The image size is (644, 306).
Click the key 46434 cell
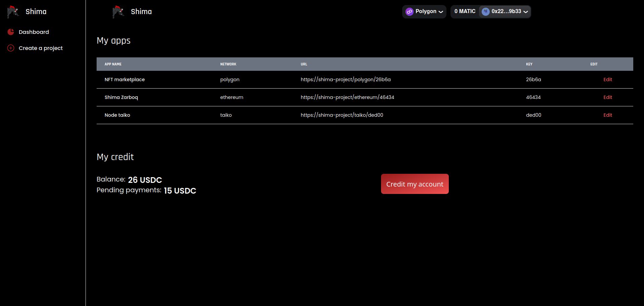[x=533, y=97]
